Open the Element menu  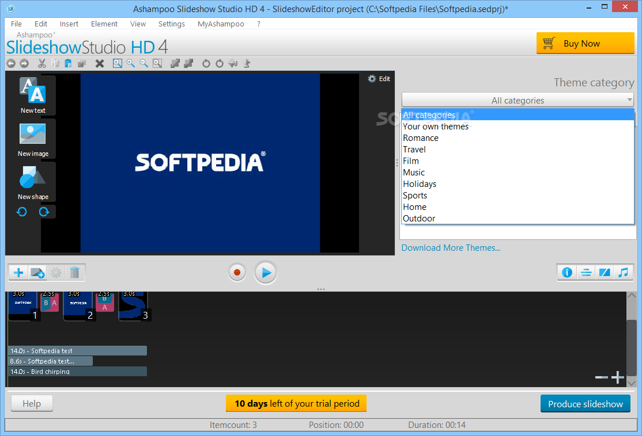pyautogui.click(x=104, y=24)
